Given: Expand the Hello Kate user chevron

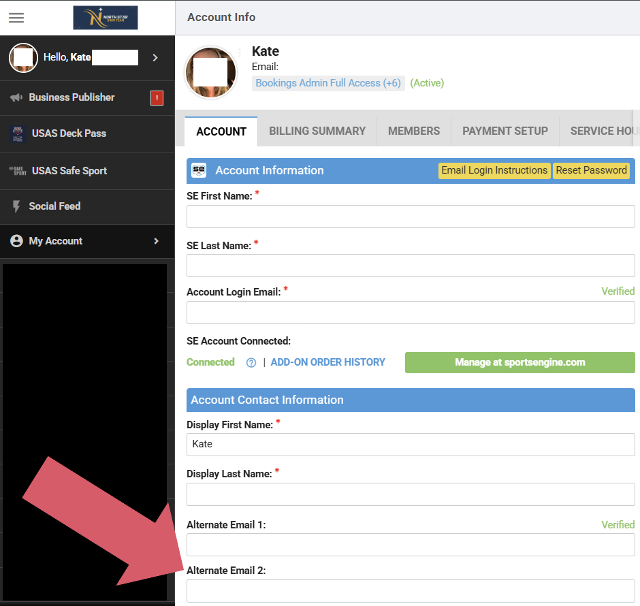Looking at the screenshot, I should click(x=155, y=58).
